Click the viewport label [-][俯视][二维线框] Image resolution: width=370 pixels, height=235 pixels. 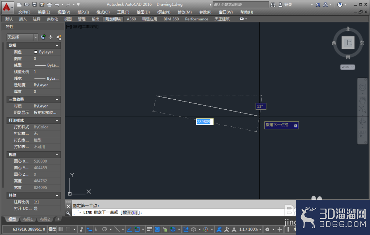[x=82, y=26]
